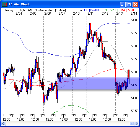Screen dimensions: 140x127
Task: Minimize the 15 Min. Chart window
Action: 123,4
